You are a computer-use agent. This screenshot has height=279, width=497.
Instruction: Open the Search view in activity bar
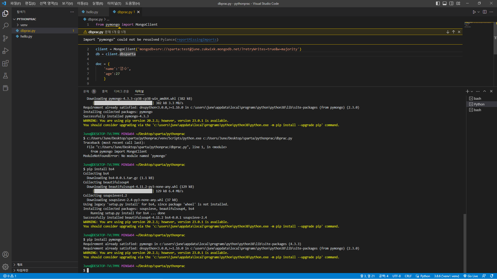(x=5, y=26)
